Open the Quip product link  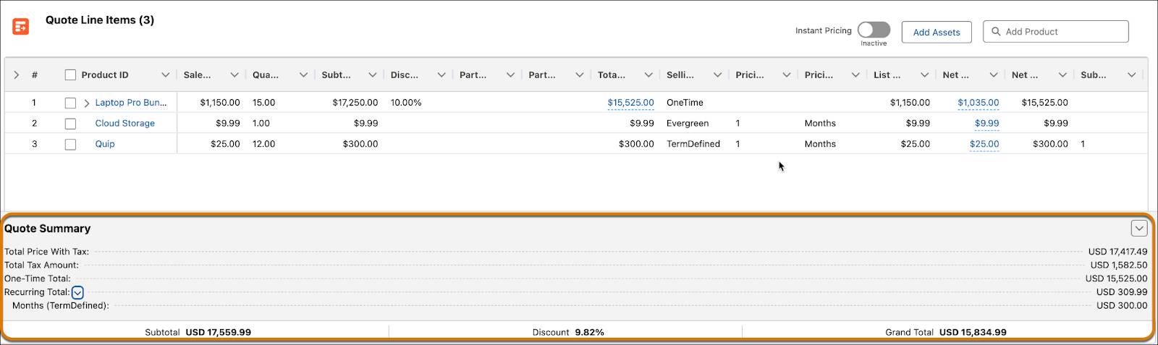[105, 144]
